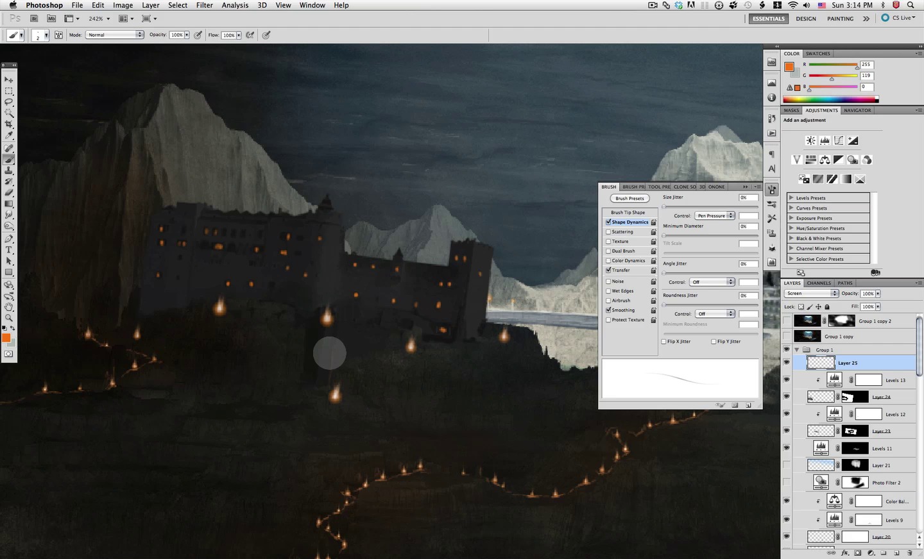Select the Clone Stamp tool
This screenshot has width=924, height=559.
click(x=9, y=171)
